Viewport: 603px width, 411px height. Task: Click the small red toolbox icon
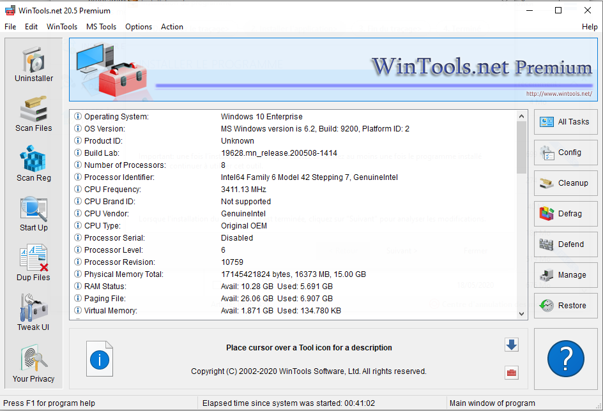(x=511, y=373)
